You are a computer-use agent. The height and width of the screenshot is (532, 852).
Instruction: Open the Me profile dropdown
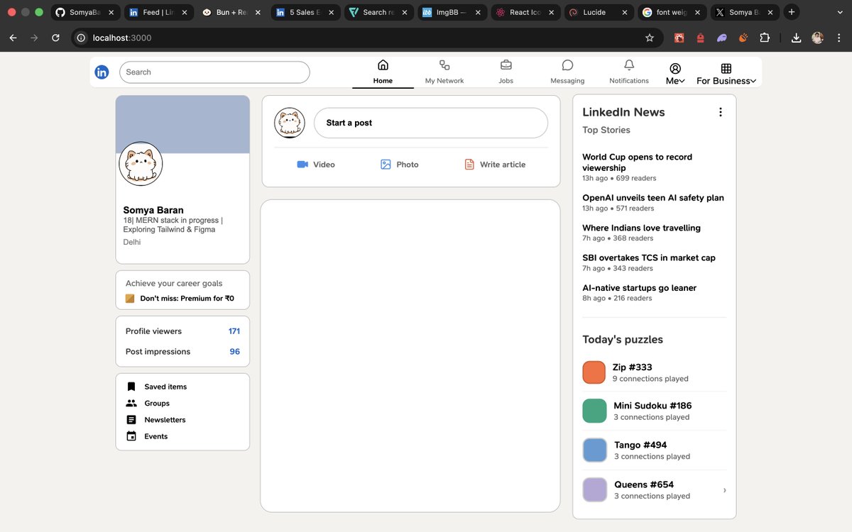tap(675, 74)
